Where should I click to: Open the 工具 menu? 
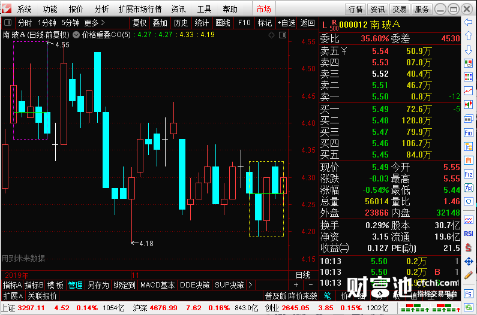(x=204, y=9)
